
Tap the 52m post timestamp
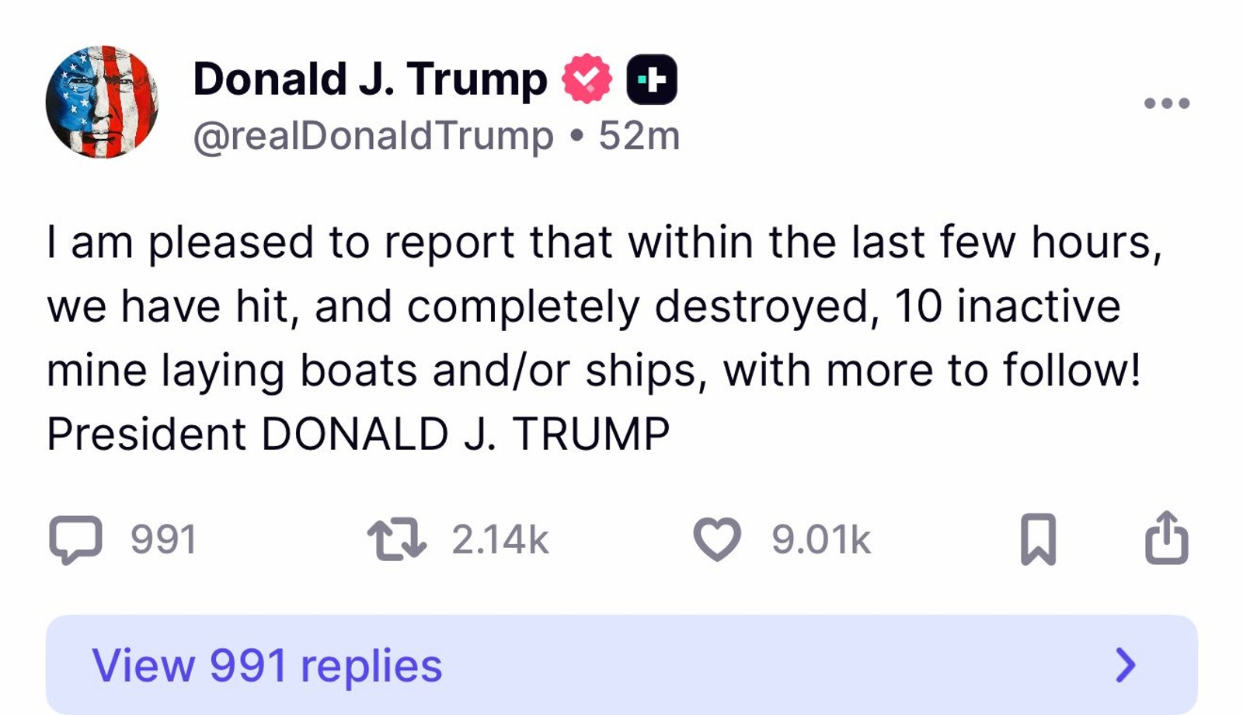(639, 136)
